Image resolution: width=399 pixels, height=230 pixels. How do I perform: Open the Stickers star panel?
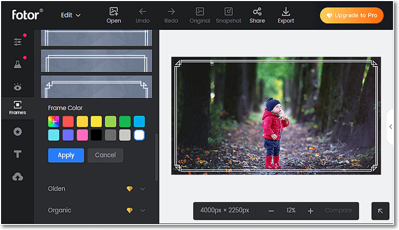[18, 131]
